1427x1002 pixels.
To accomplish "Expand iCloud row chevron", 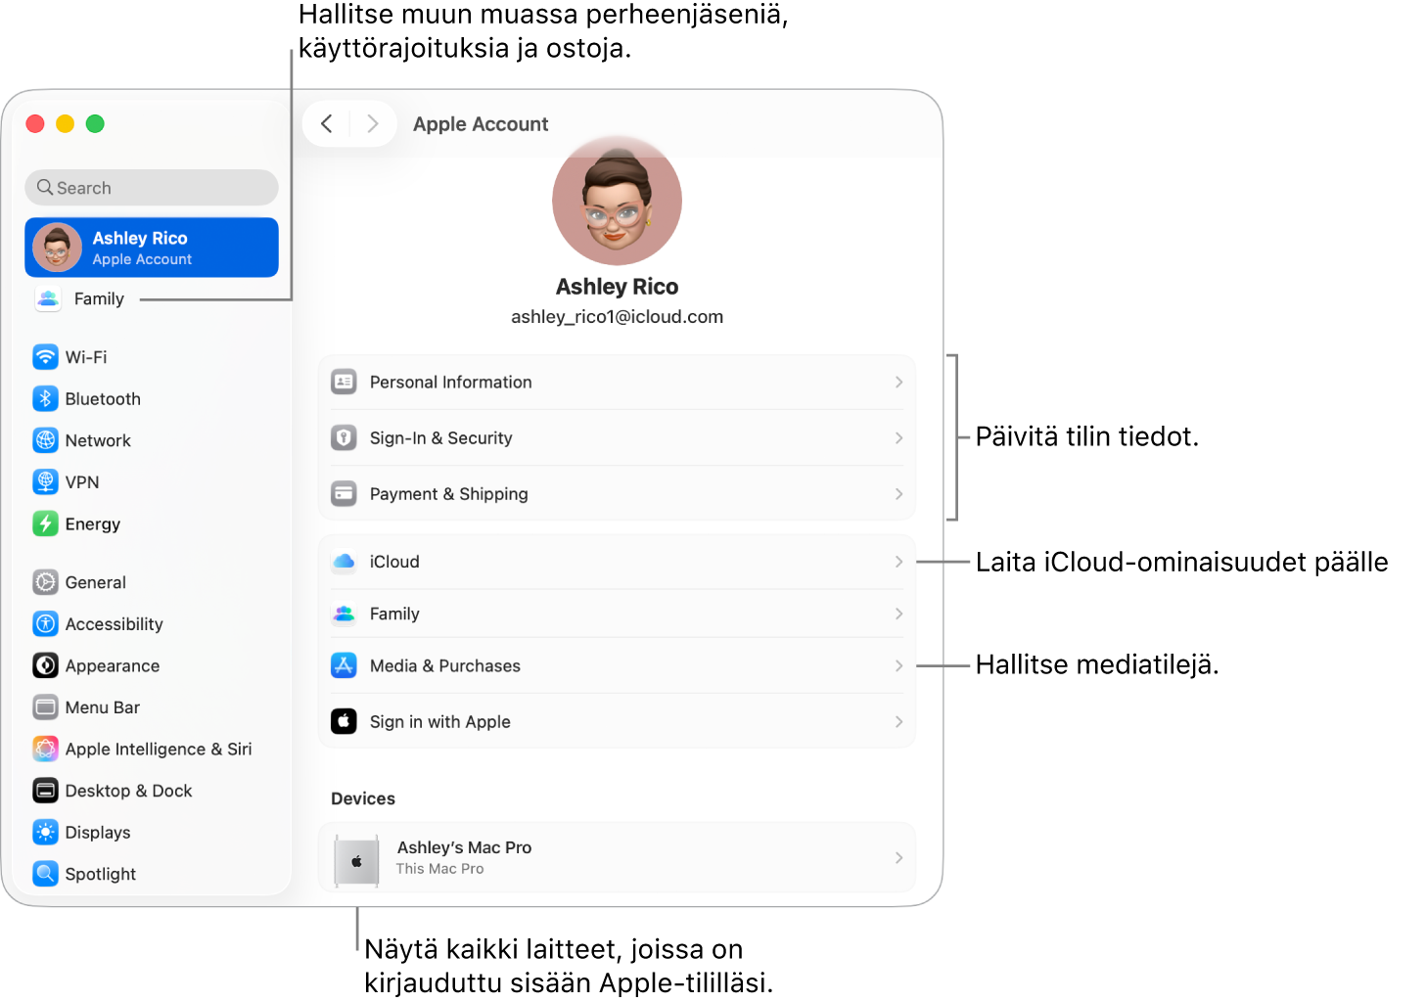I will click(x=898, y=562).
